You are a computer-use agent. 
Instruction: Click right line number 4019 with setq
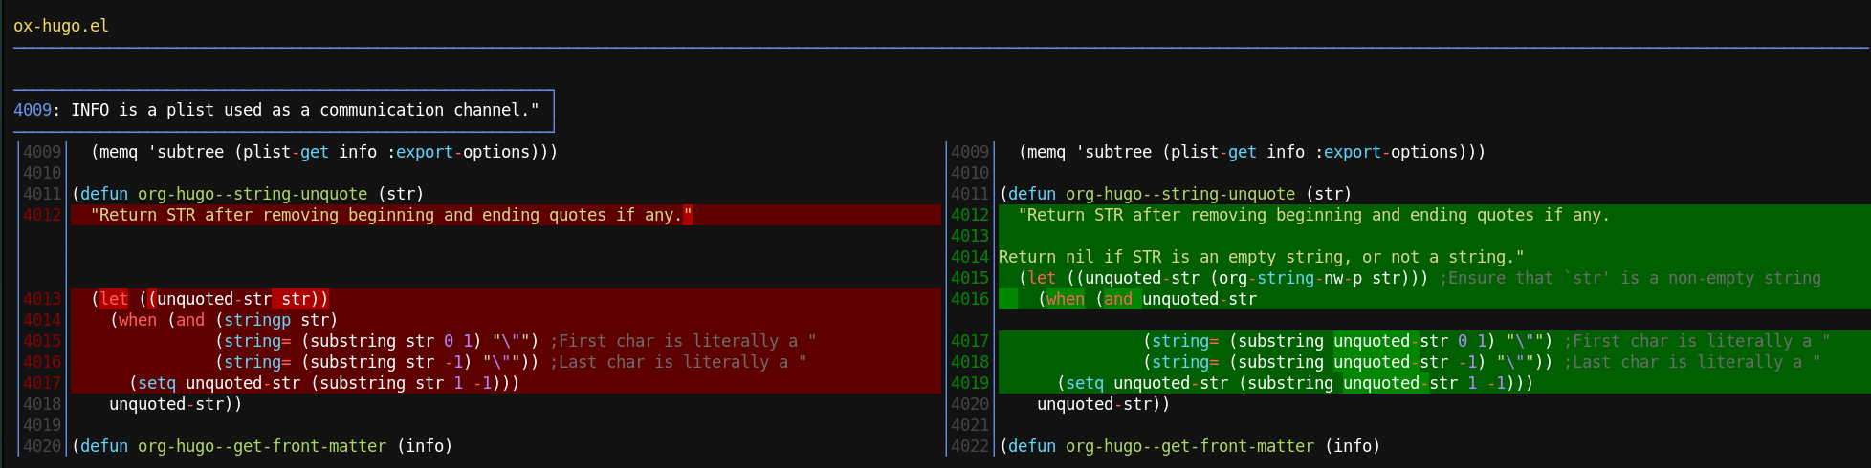pos(970,383)
